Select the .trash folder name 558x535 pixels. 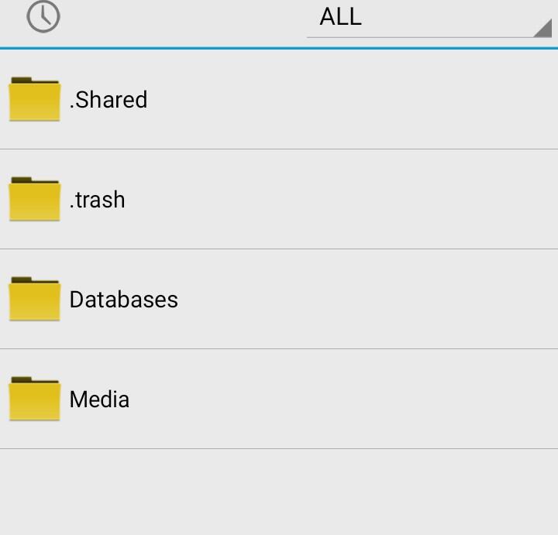[x=97, y=200]
